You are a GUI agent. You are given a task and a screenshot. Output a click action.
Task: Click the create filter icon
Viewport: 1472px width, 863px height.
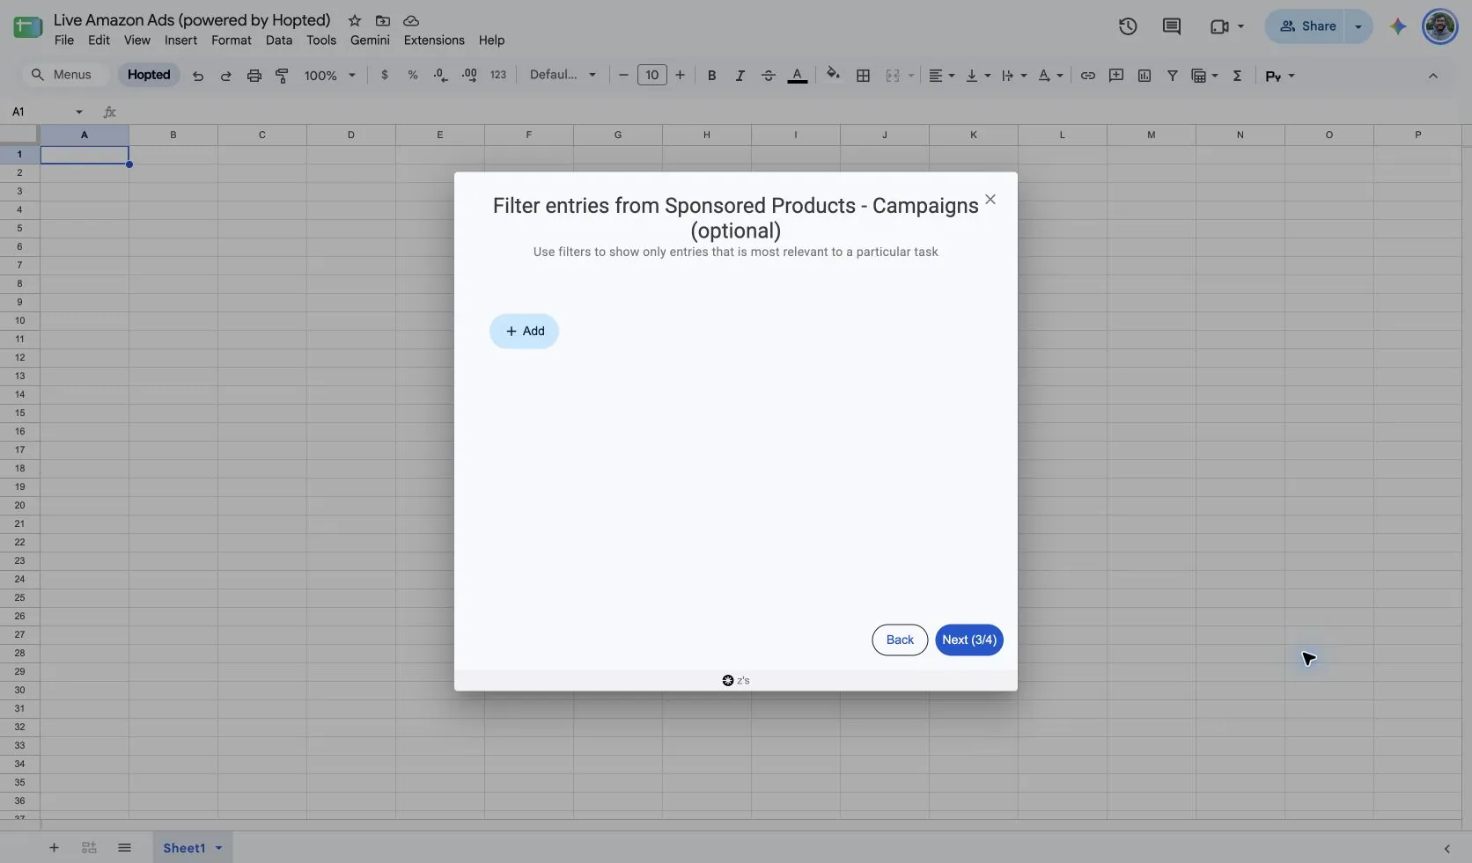click(x=1173, y=76)
